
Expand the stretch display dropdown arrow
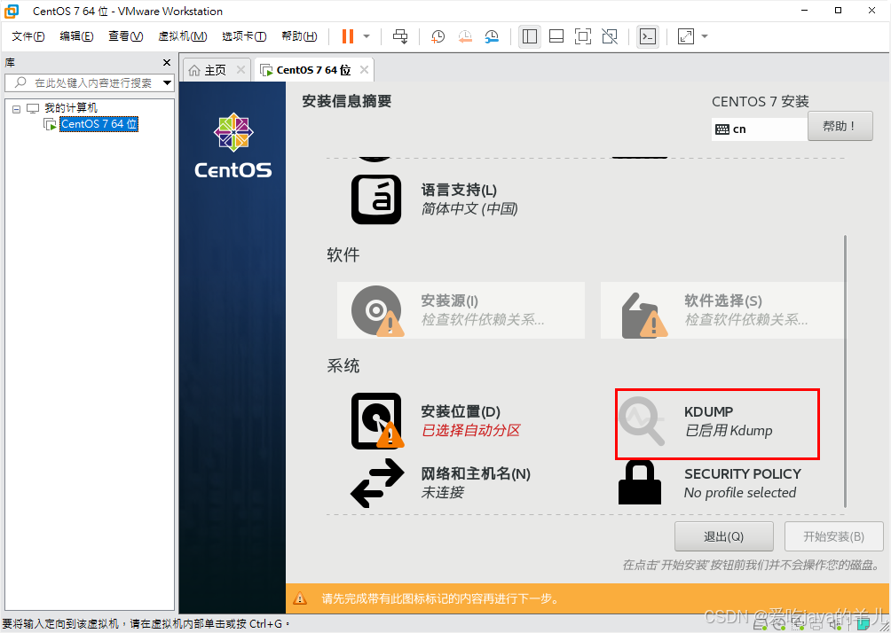[705, 36]
